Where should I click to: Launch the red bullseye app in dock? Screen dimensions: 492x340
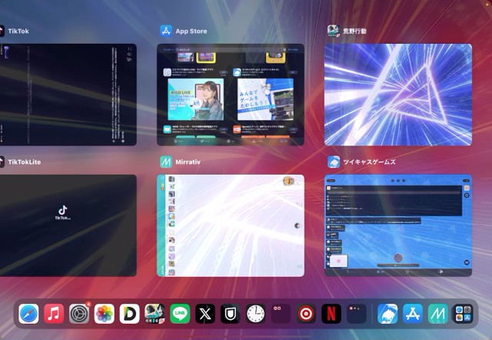tap(306, 314)
